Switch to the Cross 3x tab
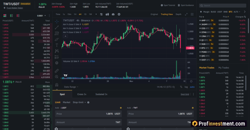The width and height of the screenshot is (250, 130). 82,94
